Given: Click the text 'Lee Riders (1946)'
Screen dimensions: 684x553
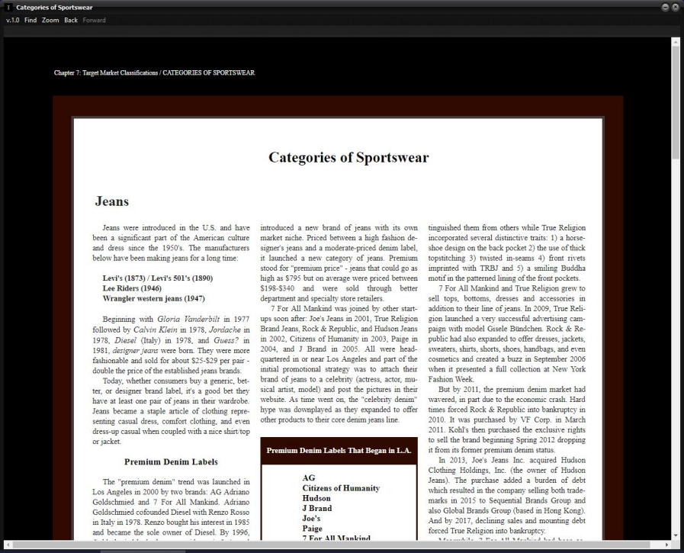Looking at the screenshot, I should (132, 288).
